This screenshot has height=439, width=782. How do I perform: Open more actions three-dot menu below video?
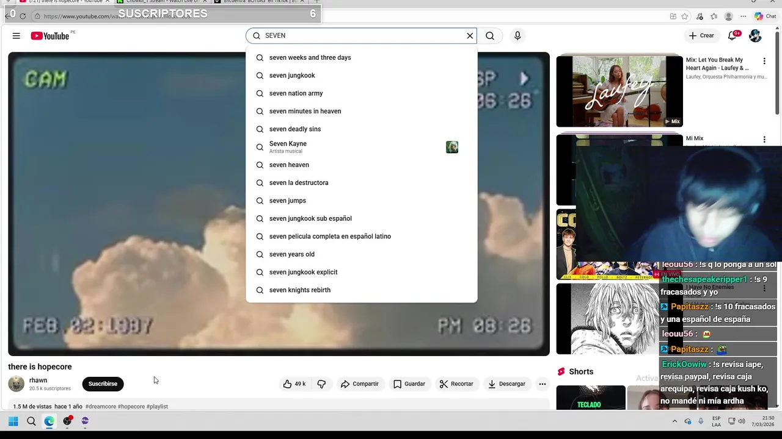tap(542, 384)
